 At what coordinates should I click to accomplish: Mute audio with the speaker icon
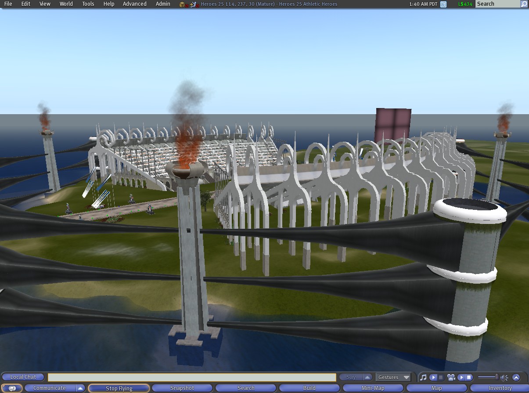pos(504,377)
